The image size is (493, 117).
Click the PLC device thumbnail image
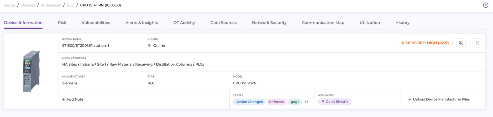(31, 71)
